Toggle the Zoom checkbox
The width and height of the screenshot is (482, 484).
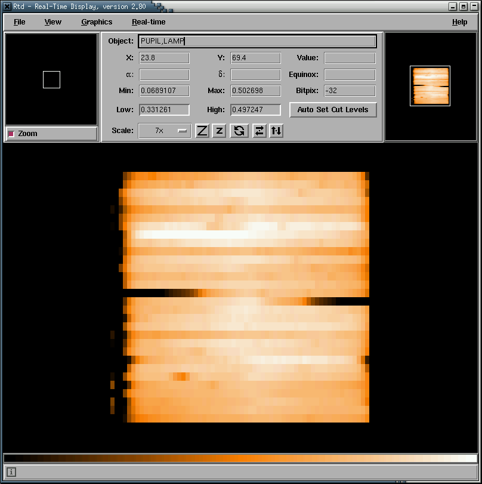tap(11, 134)
